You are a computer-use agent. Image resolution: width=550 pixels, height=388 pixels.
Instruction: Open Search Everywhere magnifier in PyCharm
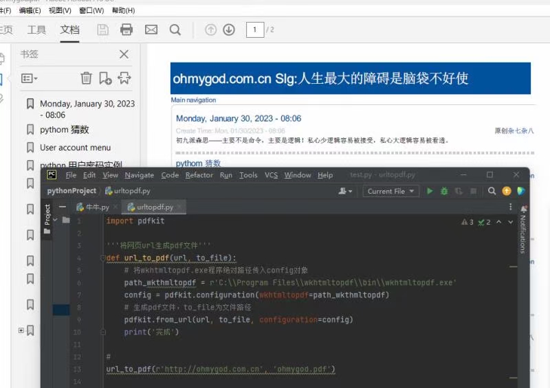click(492, 191)
